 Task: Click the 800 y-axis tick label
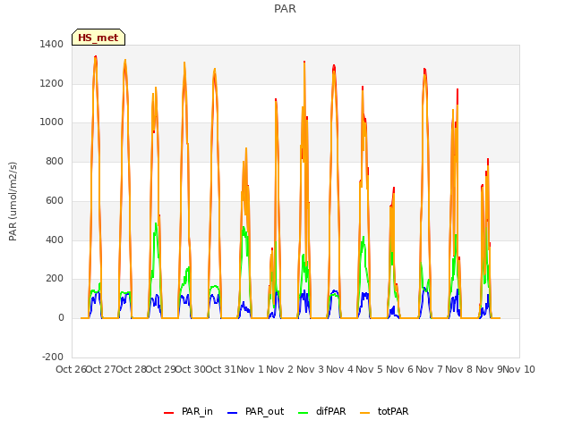click(55, 161)
